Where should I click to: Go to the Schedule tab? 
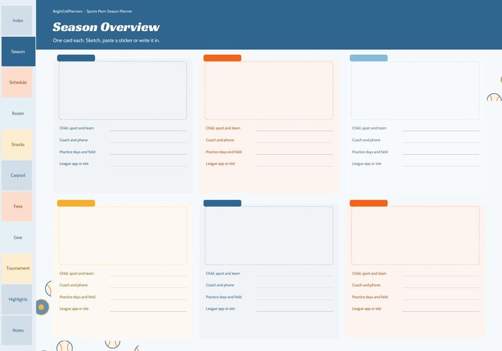[17, 82]
